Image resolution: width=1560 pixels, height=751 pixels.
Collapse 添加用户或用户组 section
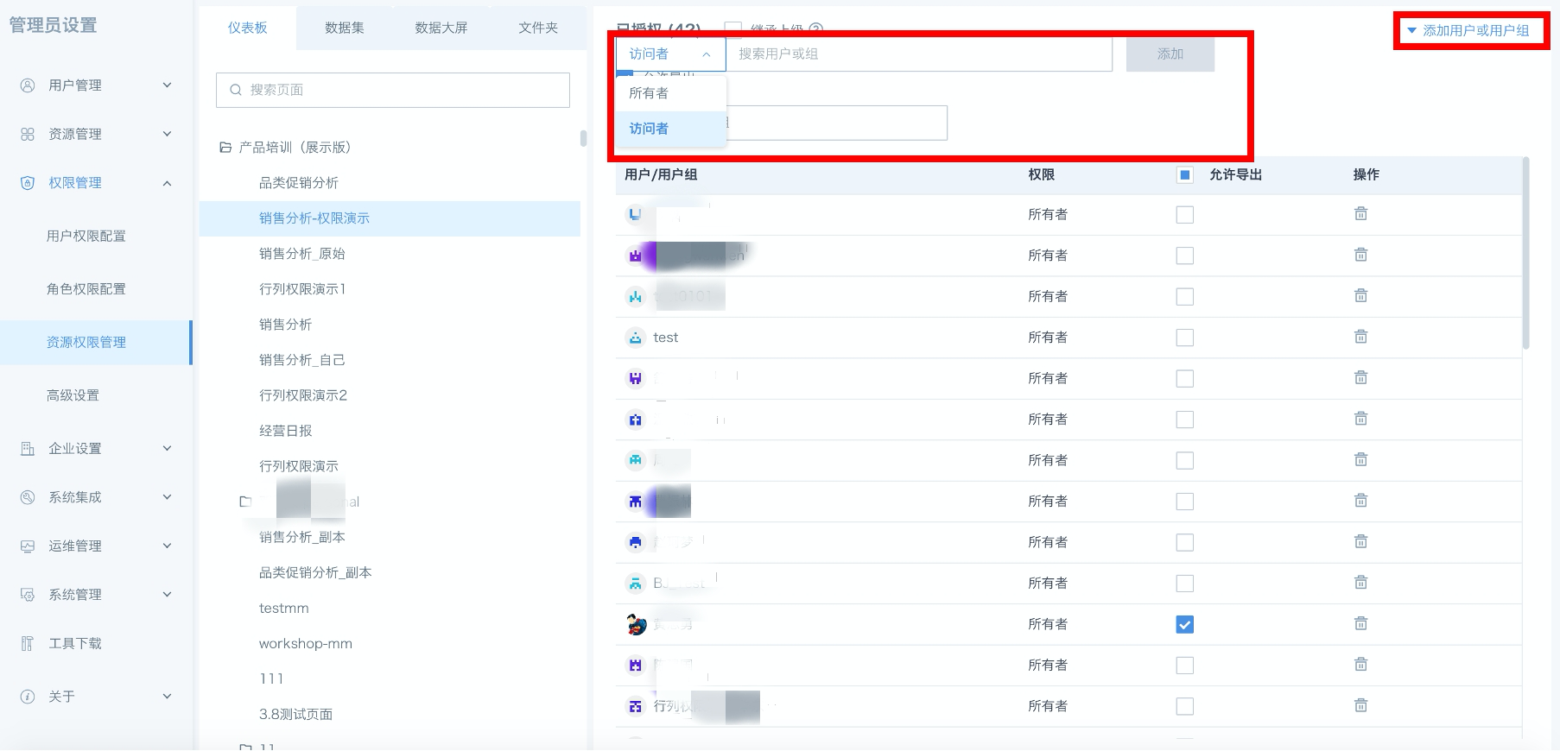point(1468,31)
